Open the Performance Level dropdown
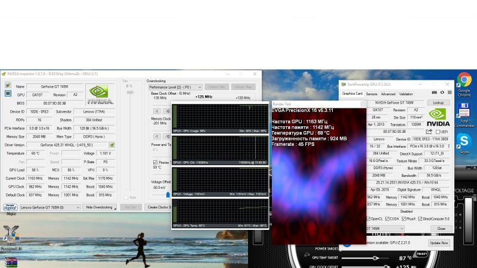This screenshot has height=268, width=477. (175, 87)
